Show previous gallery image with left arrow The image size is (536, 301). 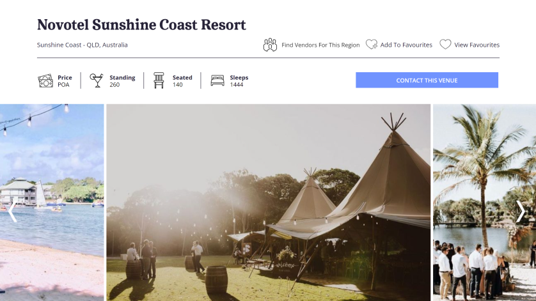coord(13,212)
